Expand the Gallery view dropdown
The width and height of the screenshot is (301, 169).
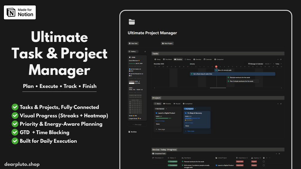click(133, 51)
